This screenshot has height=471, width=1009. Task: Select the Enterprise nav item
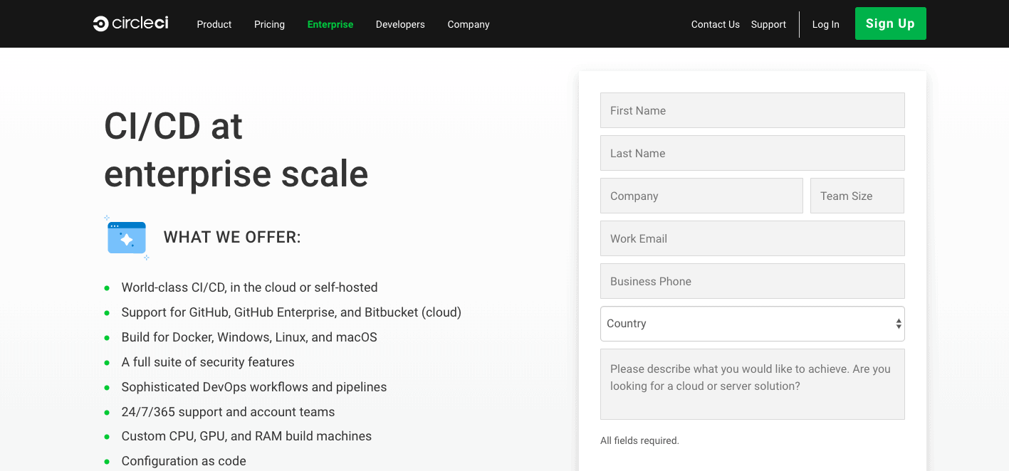330,24
